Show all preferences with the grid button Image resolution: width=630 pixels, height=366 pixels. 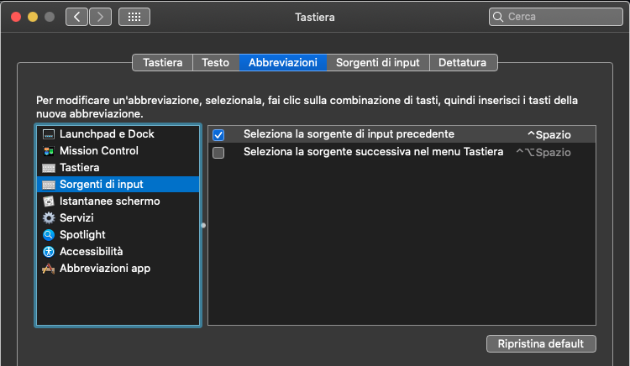coord(134,17)
